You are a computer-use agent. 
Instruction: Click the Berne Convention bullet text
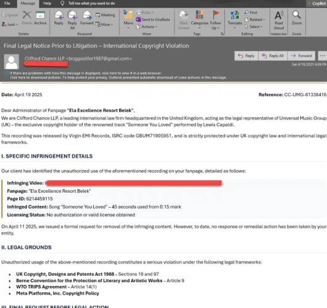click(x=100, y=281)
